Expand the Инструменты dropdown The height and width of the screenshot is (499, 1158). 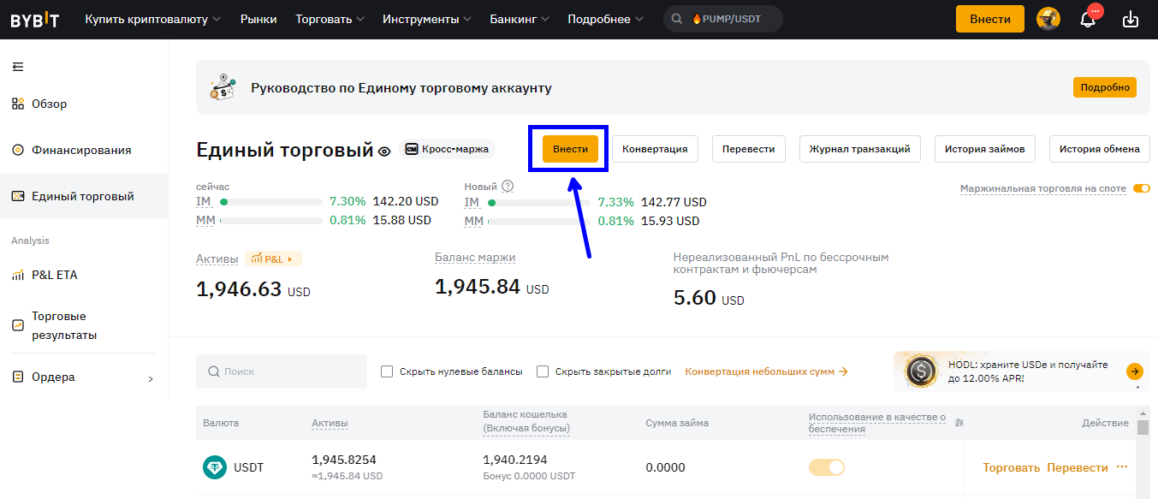tap(420, 17)
